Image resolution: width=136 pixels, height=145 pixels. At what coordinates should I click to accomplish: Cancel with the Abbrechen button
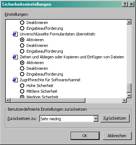coord(117,136)
